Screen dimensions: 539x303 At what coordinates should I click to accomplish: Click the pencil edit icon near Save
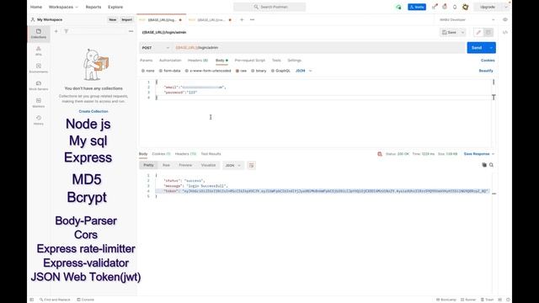point(478,32)
